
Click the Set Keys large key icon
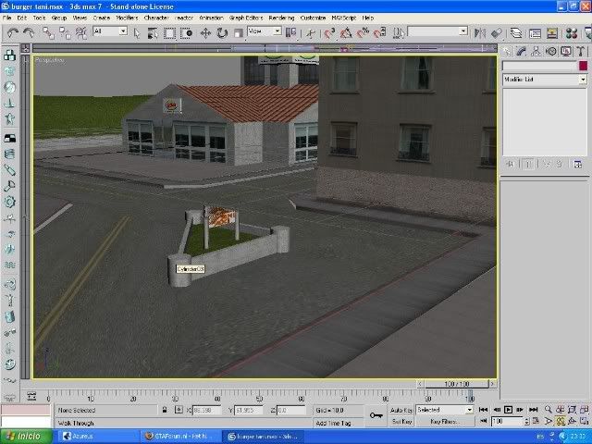[x=376, y=415]
